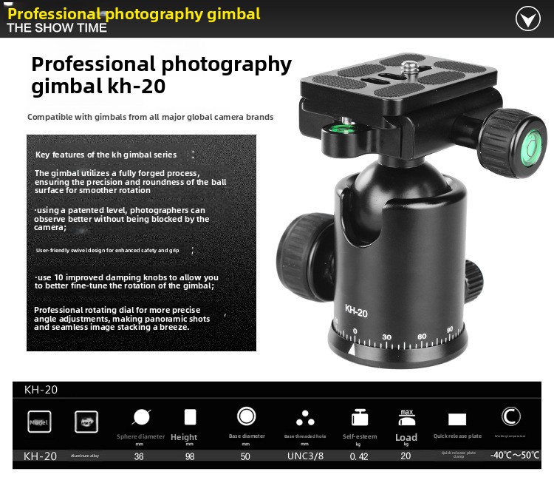554x480 pixels.
Task: Click the Sphere diameter icon
Action: [141, 417]
